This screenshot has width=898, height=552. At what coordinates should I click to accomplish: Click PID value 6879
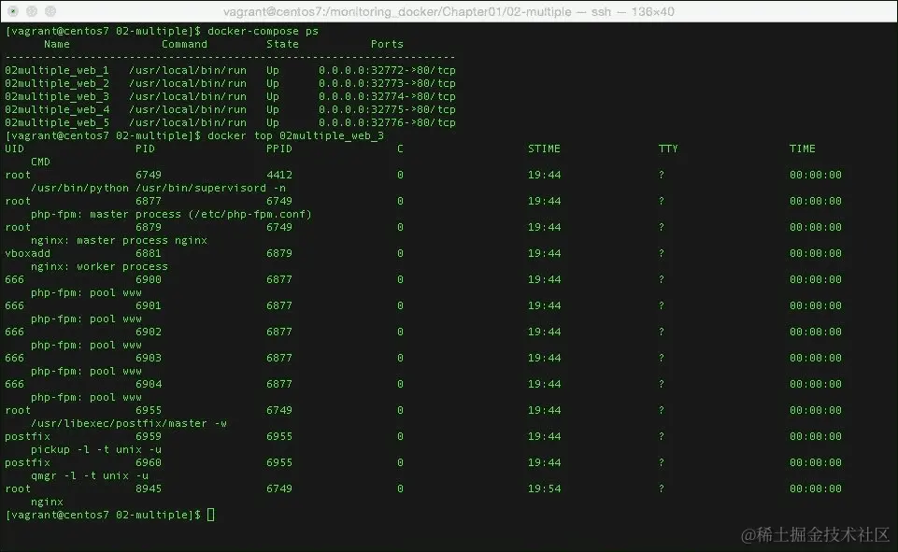tap(149, 227)
